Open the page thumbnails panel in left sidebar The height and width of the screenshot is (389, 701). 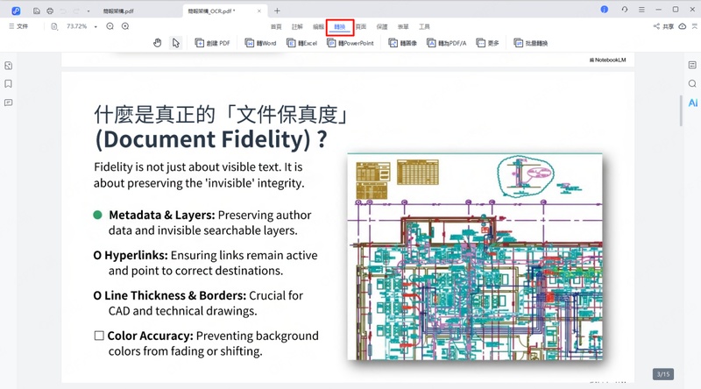[x=9, y=66]
